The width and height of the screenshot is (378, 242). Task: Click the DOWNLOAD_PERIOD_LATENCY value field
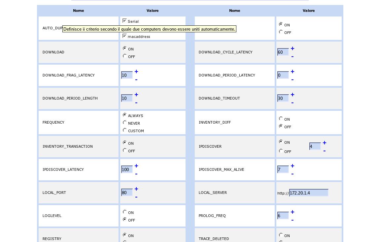tap(283, 75)
